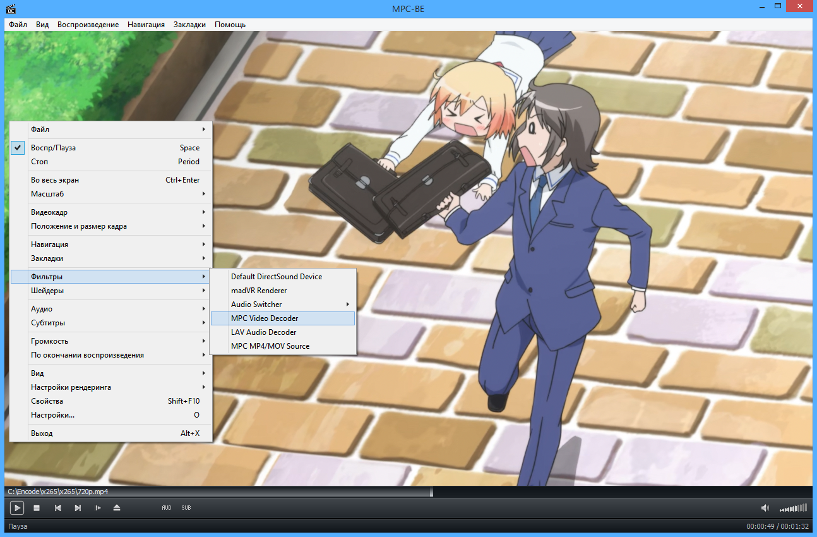
Task: Expand По окончании воспроизведения submenu
Action: click(111, 355)
